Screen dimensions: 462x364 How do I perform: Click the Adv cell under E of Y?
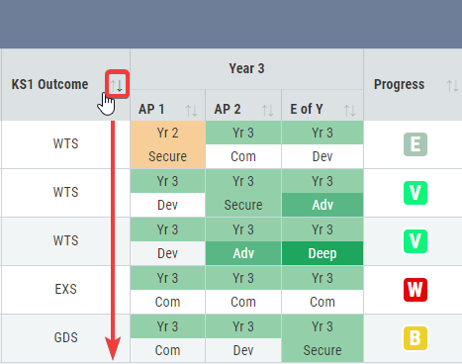click(x=323, y=205)
